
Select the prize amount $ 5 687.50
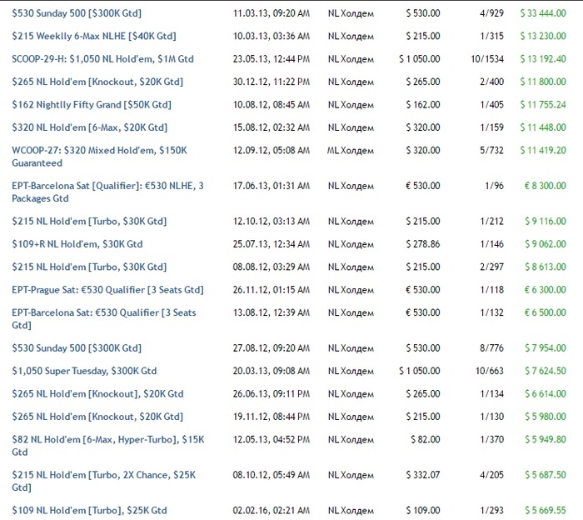click(546, 475)
